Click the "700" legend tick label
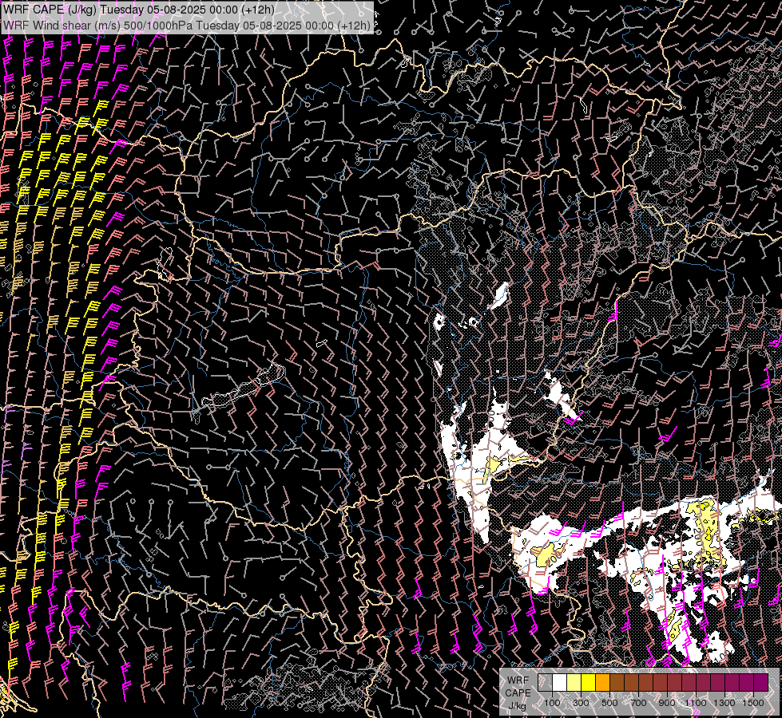Image resolution: width=782 pixels, height=718 pixels. point(638,703)
